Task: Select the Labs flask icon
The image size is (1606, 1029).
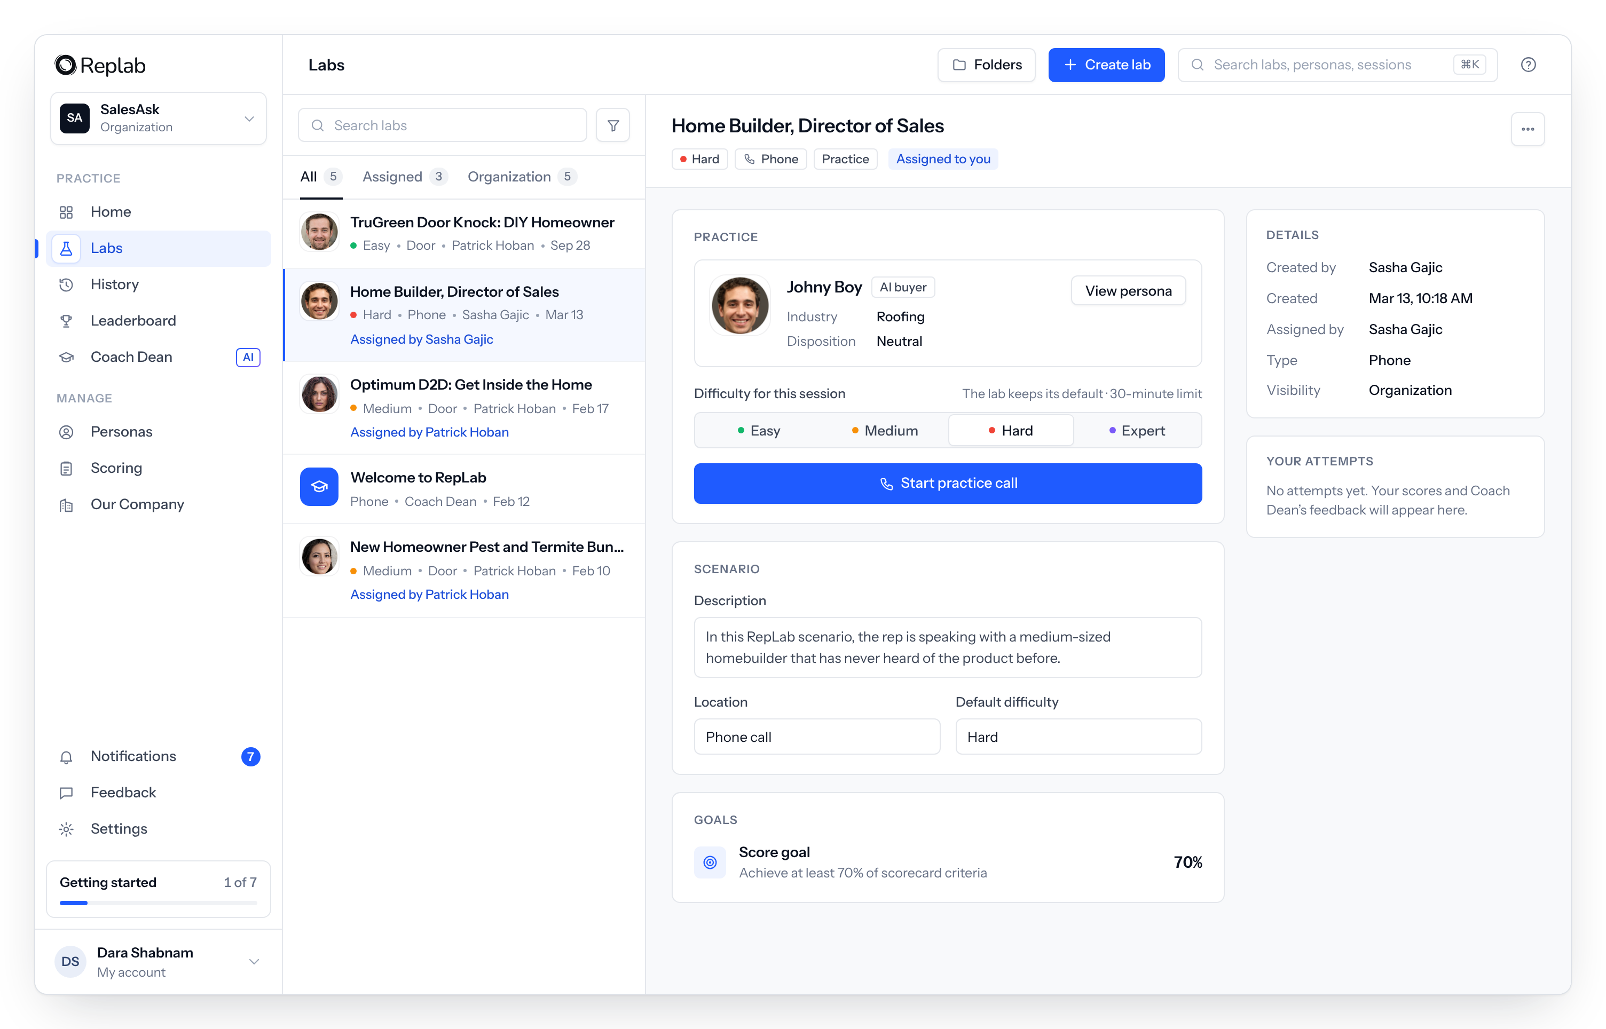Action: click(66, 248)
